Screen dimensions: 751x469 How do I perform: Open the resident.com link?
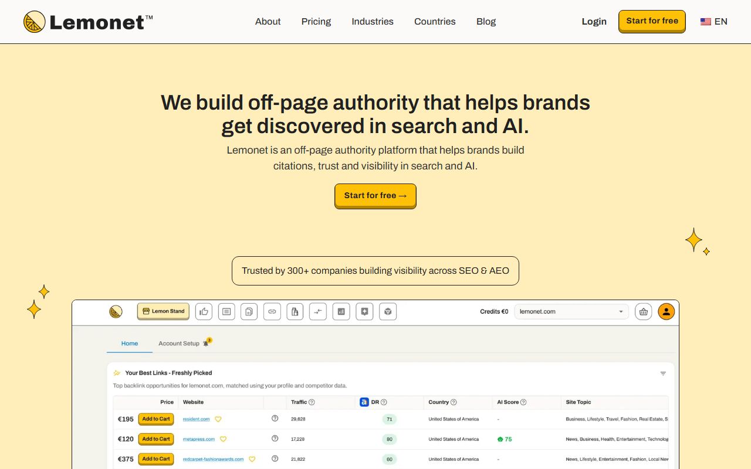pos(196,419)
